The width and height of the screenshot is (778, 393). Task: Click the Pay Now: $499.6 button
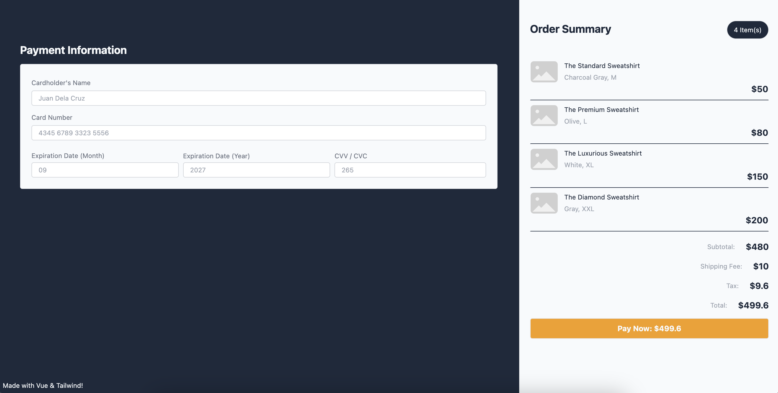pyautogui.click(x=649, y=328)
